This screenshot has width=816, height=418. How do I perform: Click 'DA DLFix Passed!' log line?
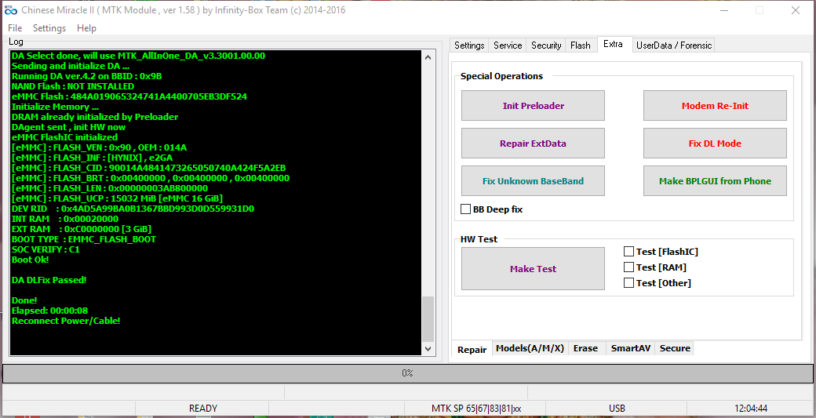click(x=49, y=280)
